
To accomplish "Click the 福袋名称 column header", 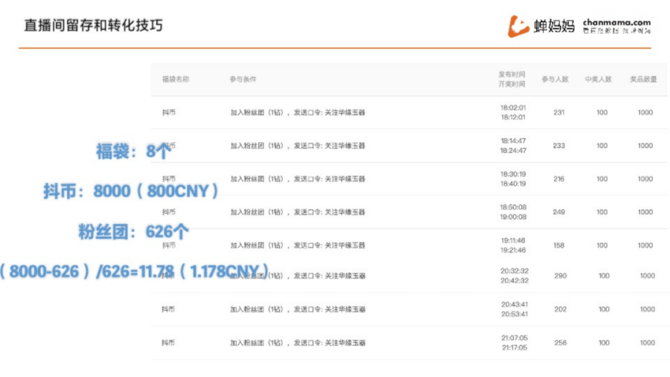I will click(x=176, y=79).
